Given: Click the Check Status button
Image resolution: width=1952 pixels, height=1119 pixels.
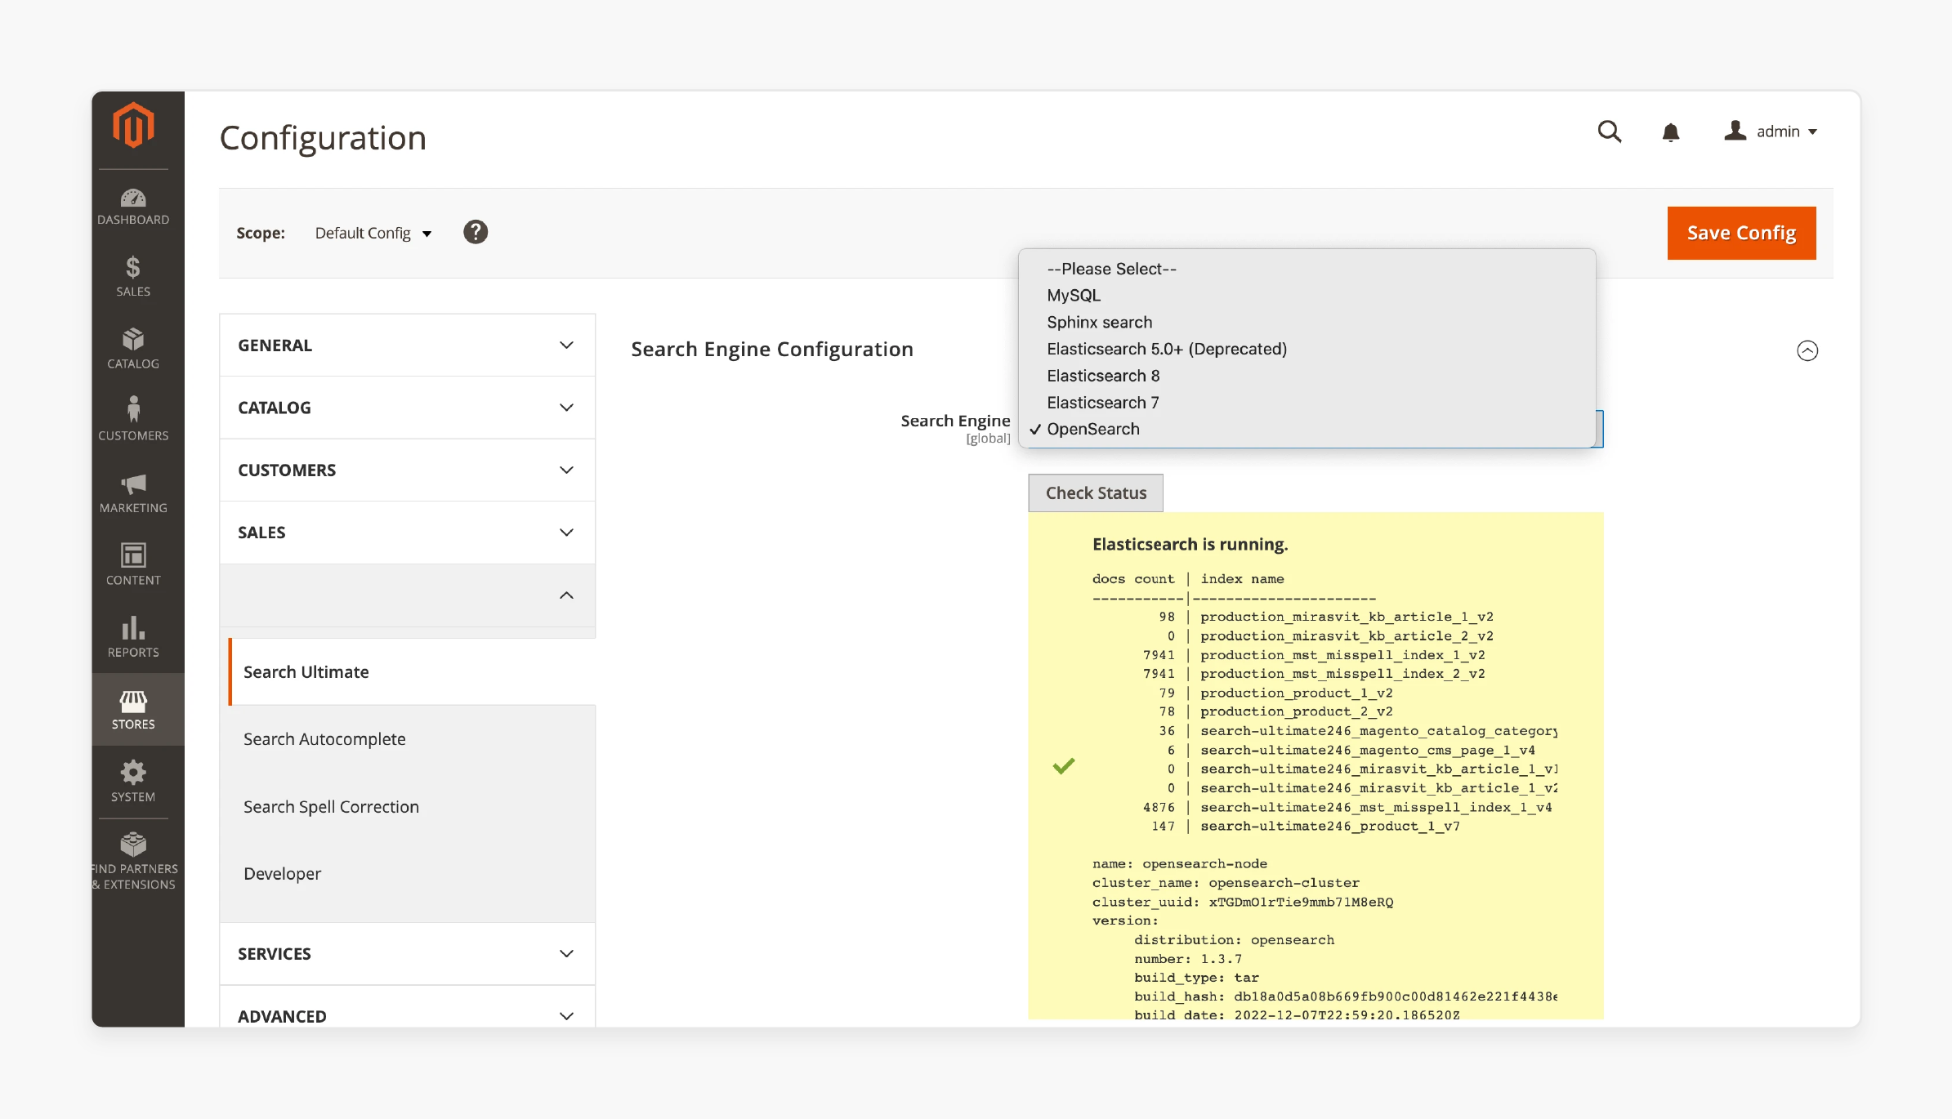Looking at the screenshot, I should coord(1096,493).
